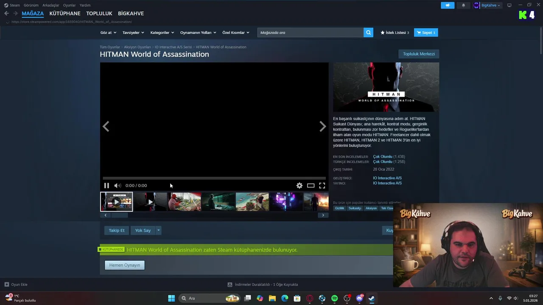Open the recent reviews Çok Olumlu link
The image size is (543, 305).
[x=383, y=157]
